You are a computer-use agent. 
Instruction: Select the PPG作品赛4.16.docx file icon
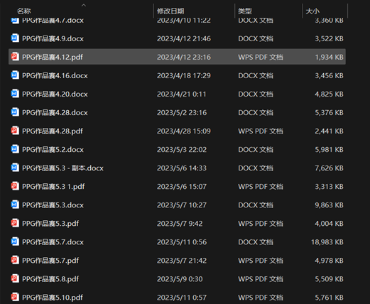pos(15,75)
